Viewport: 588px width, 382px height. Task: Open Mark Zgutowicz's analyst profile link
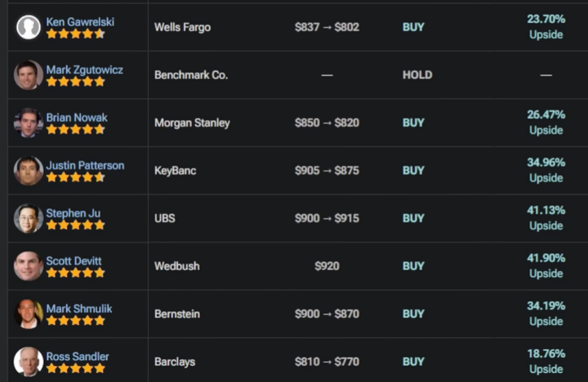click(84, 70)
